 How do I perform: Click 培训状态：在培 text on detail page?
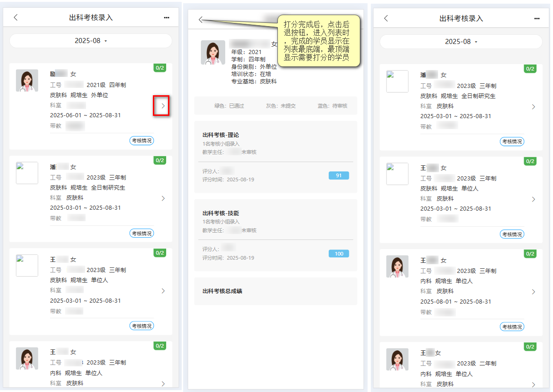[251, 74]
